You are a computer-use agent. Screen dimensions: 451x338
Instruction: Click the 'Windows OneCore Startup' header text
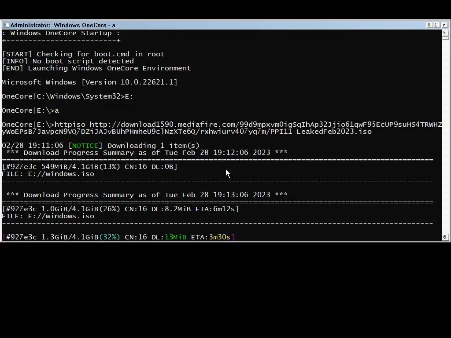tap(61, 33)
